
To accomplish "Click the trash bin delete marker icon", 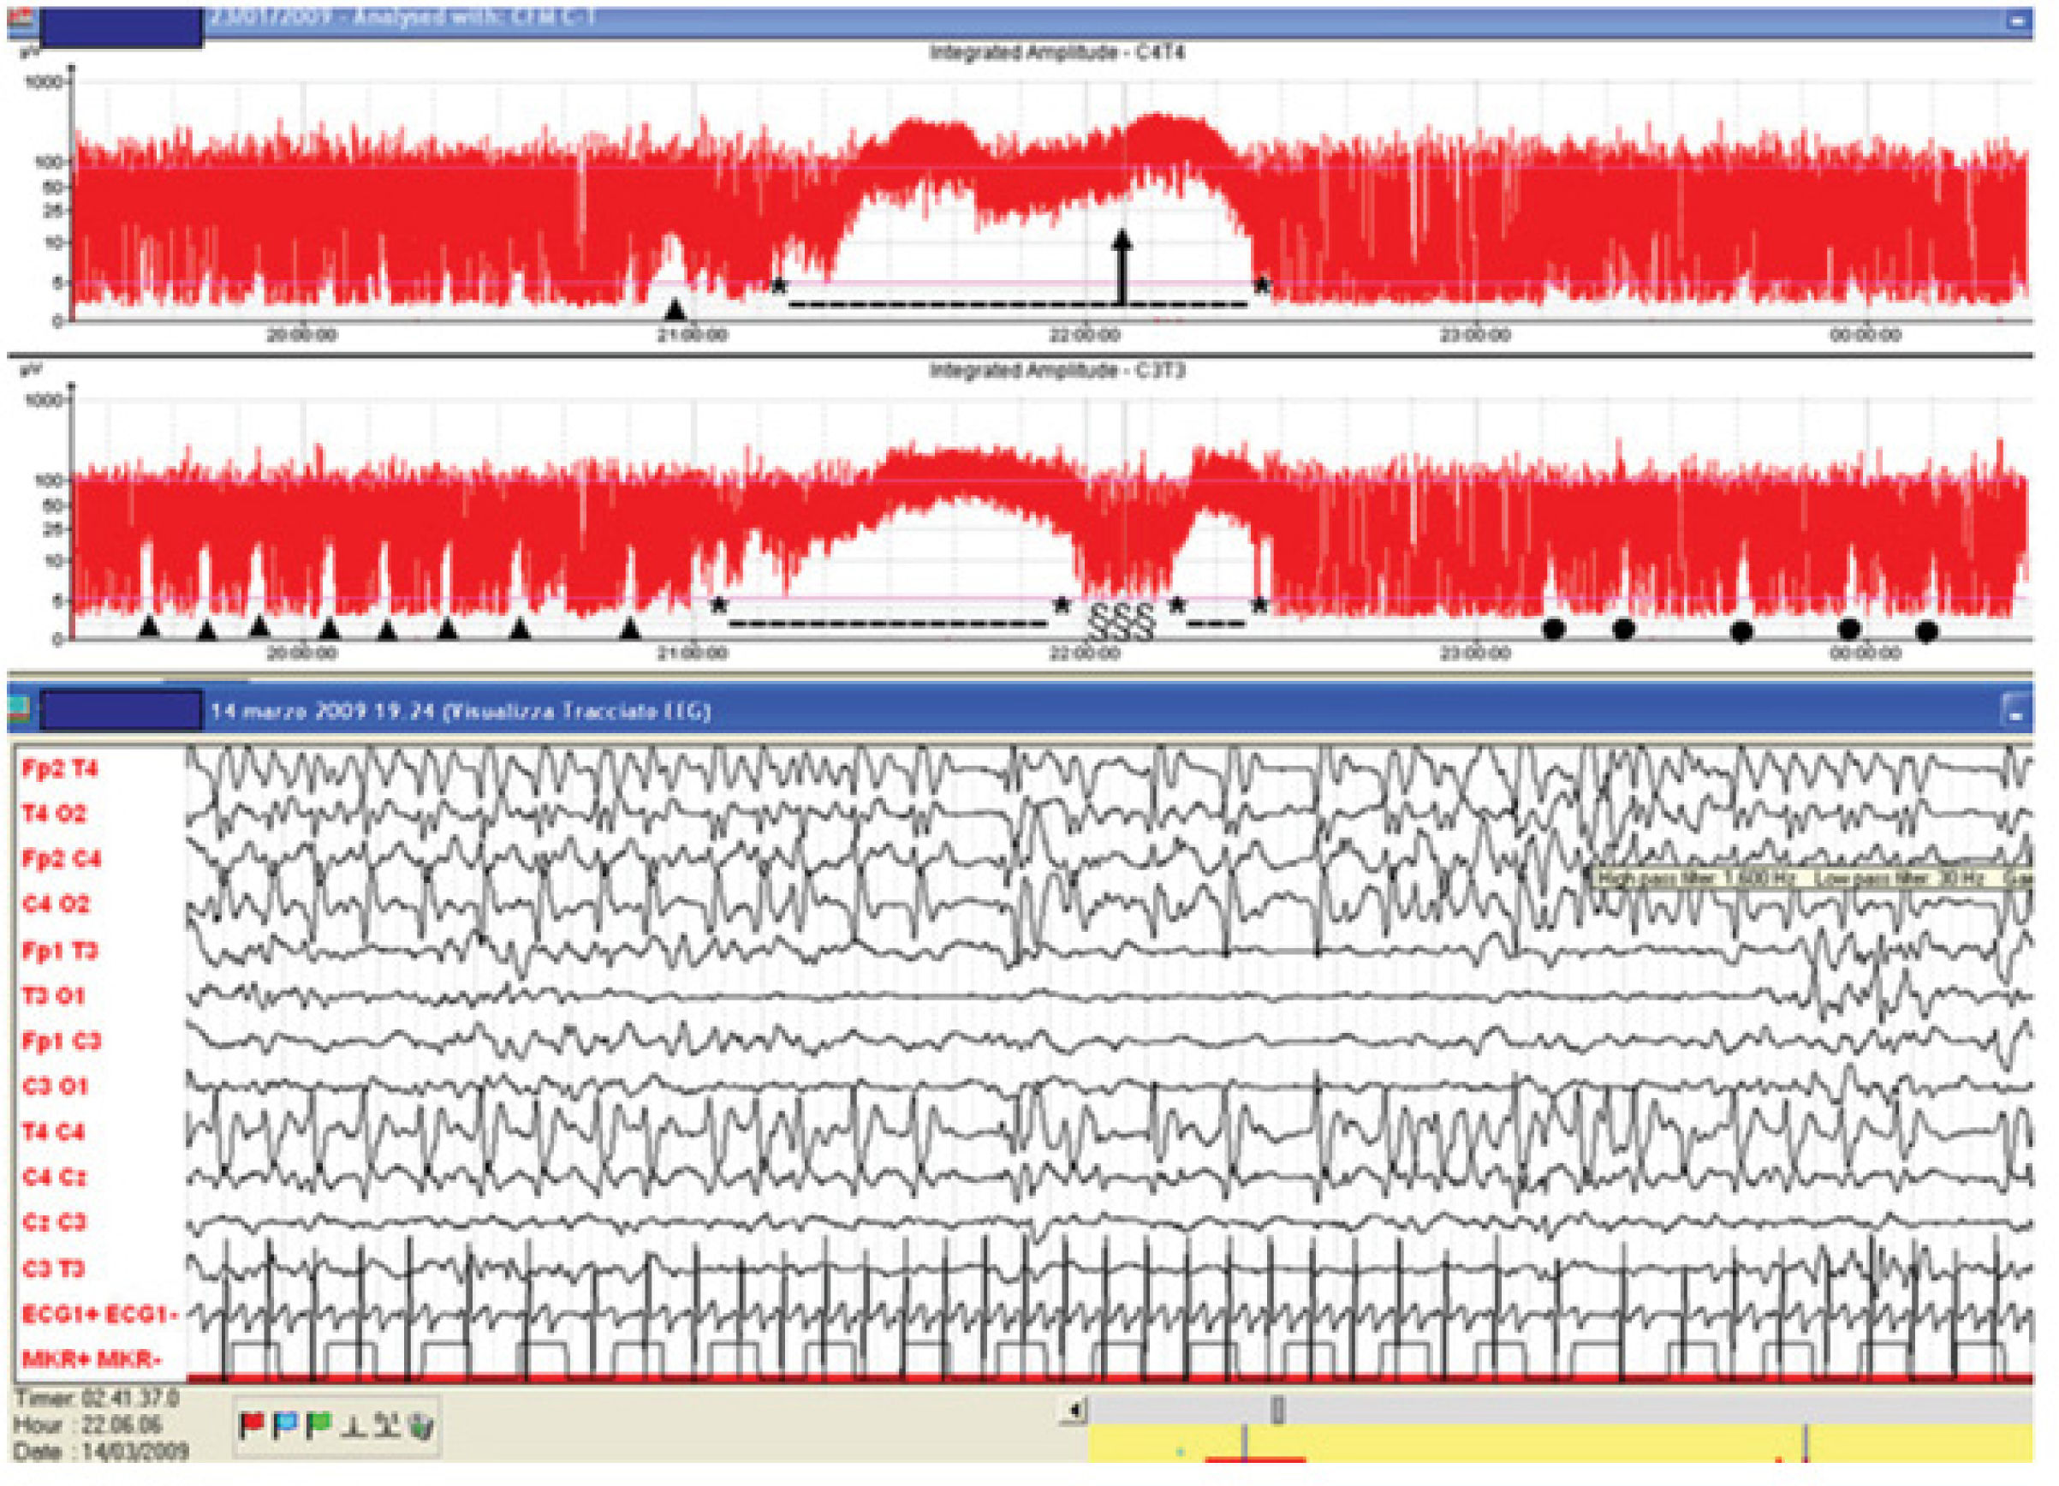I will pos(420,1426).
